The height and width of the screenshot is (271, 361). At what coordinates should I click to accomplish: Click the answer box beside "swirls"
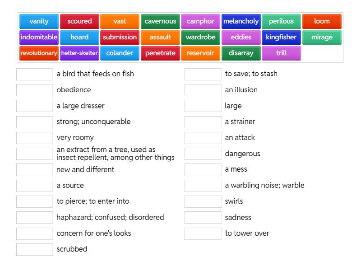tap(203, 201)
